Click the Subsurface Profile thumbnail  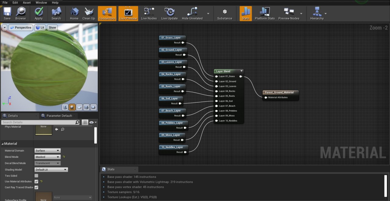point(44,196)
